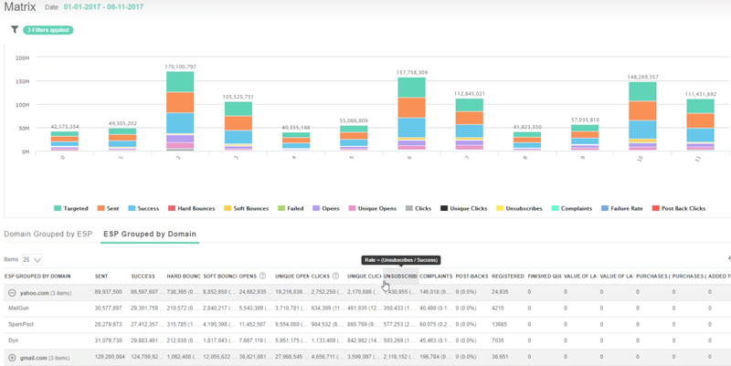Screen dimensions: 731x366
Task: Toggle the Sent legend swatch
Action: coord(101,209)
